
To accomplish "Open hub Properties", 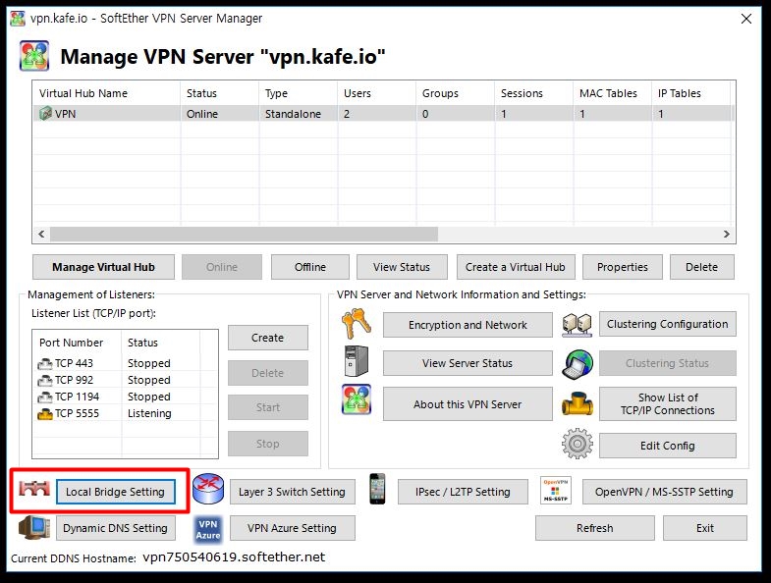I will (x=623, y=267).
